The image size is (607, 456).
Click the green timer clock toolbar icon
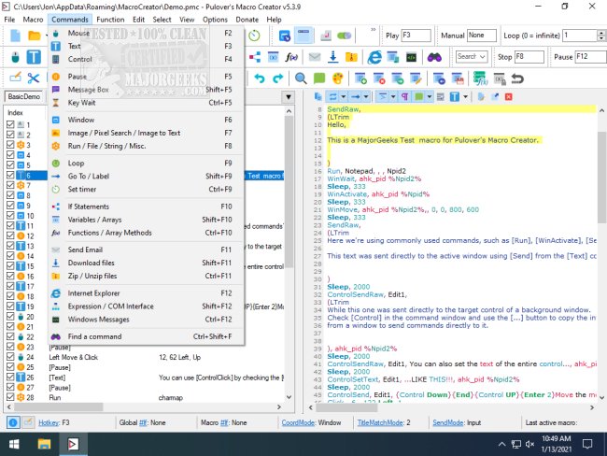click(x=254, y=36)
